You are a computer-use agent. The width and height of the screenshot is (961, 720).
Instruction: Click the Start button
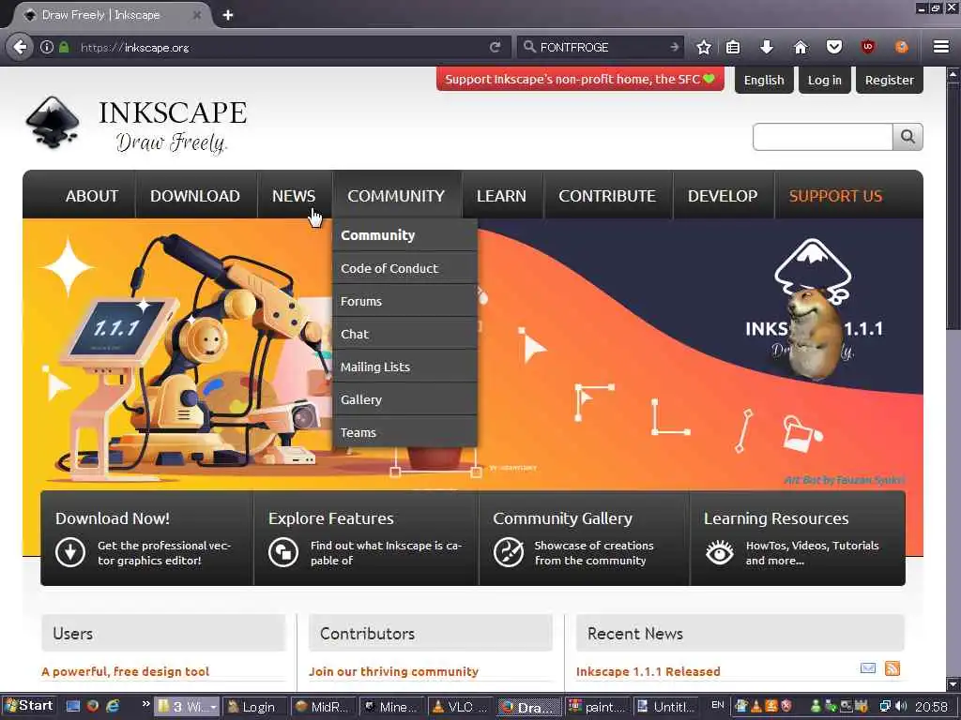pyautogui.click(x=28, y=707)
